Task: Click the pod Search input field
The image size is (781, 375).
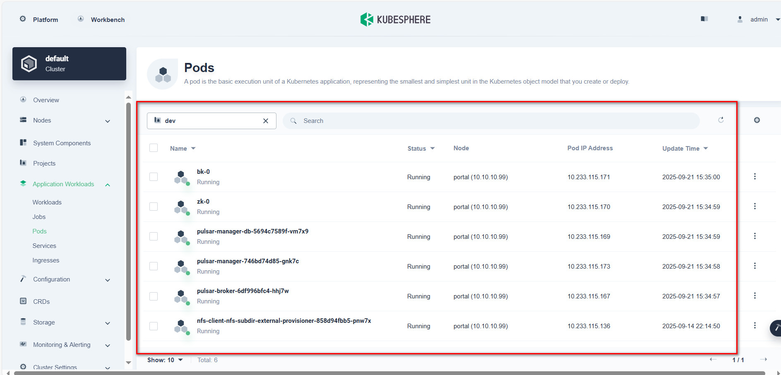Action: click(x=491, y=121)
